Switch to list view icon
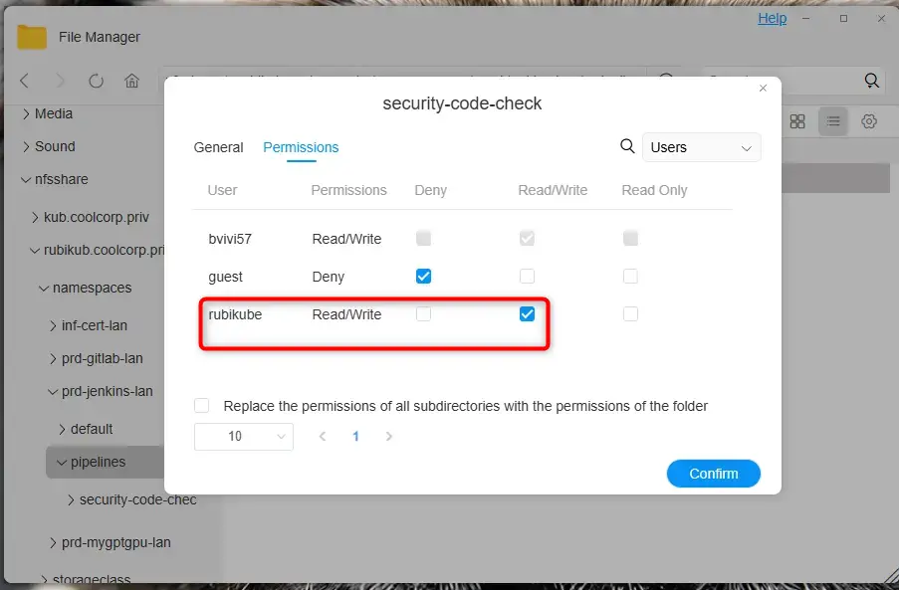Viewport: 899px width, 590px height. coord(833,121)
